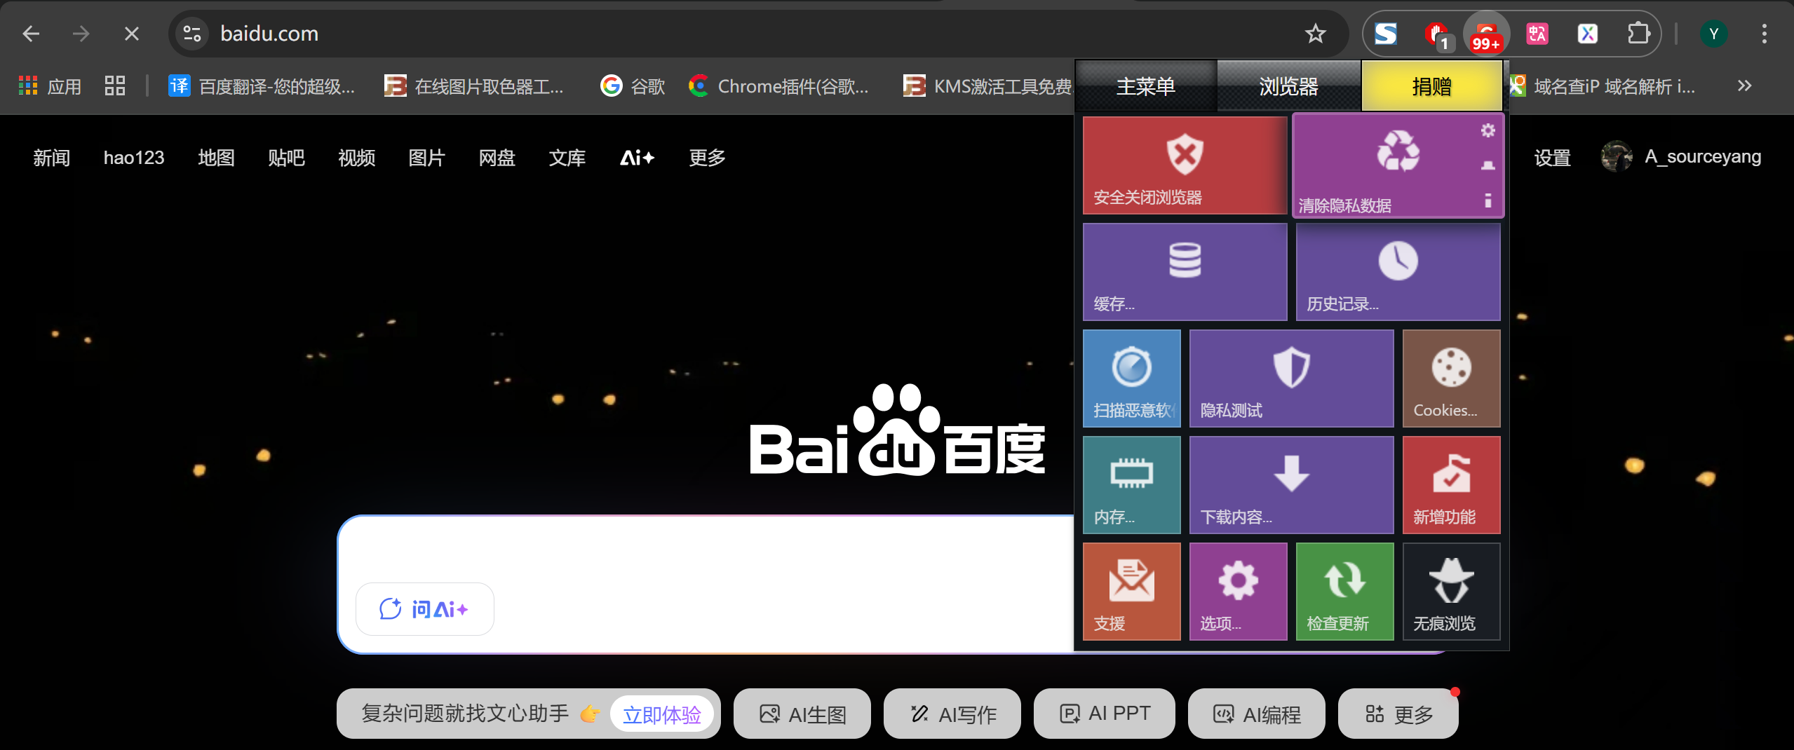This screenshot has height=750, width=1794.
Task: Open the 下载内容 downloads tile
Action: [1290, 484]
